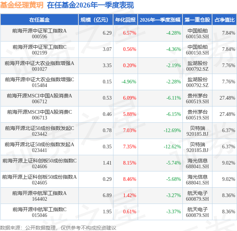Select fund 前海开源MSCI中国A股消费A 006712
Screen dimensions: 237x231
39,99
